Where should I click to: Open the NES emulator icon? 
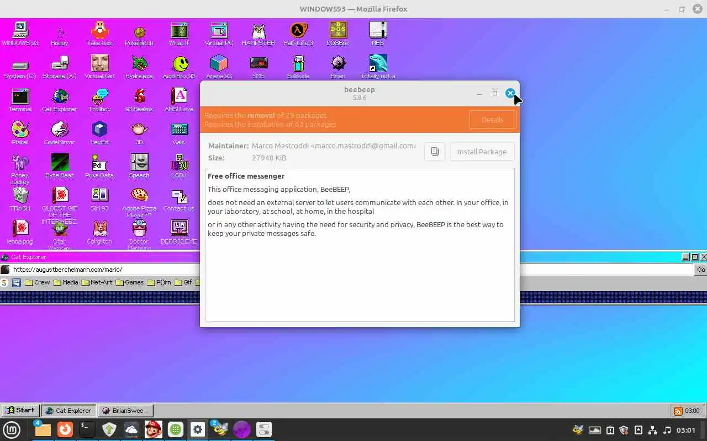point(378,34)
